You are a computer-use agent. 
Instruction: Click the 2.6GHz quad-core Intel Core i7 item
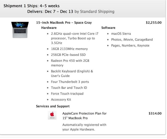click(75, 38)
